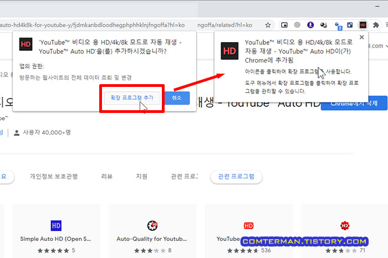Switch to the 지원 tab
Image resolution: width=388 pixels, height=258 pixels.
(x=141, y=177)
